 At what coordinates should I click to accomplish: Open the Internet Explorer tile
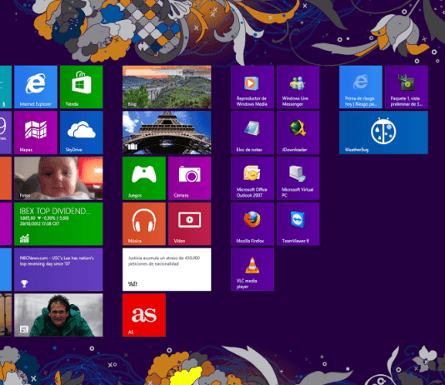pyautogui.click(x=36, y=87)
